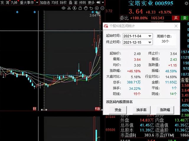Click the 涨跌幅 ranking button
Screen dimensions: 189x141
(x=165, y=110)
